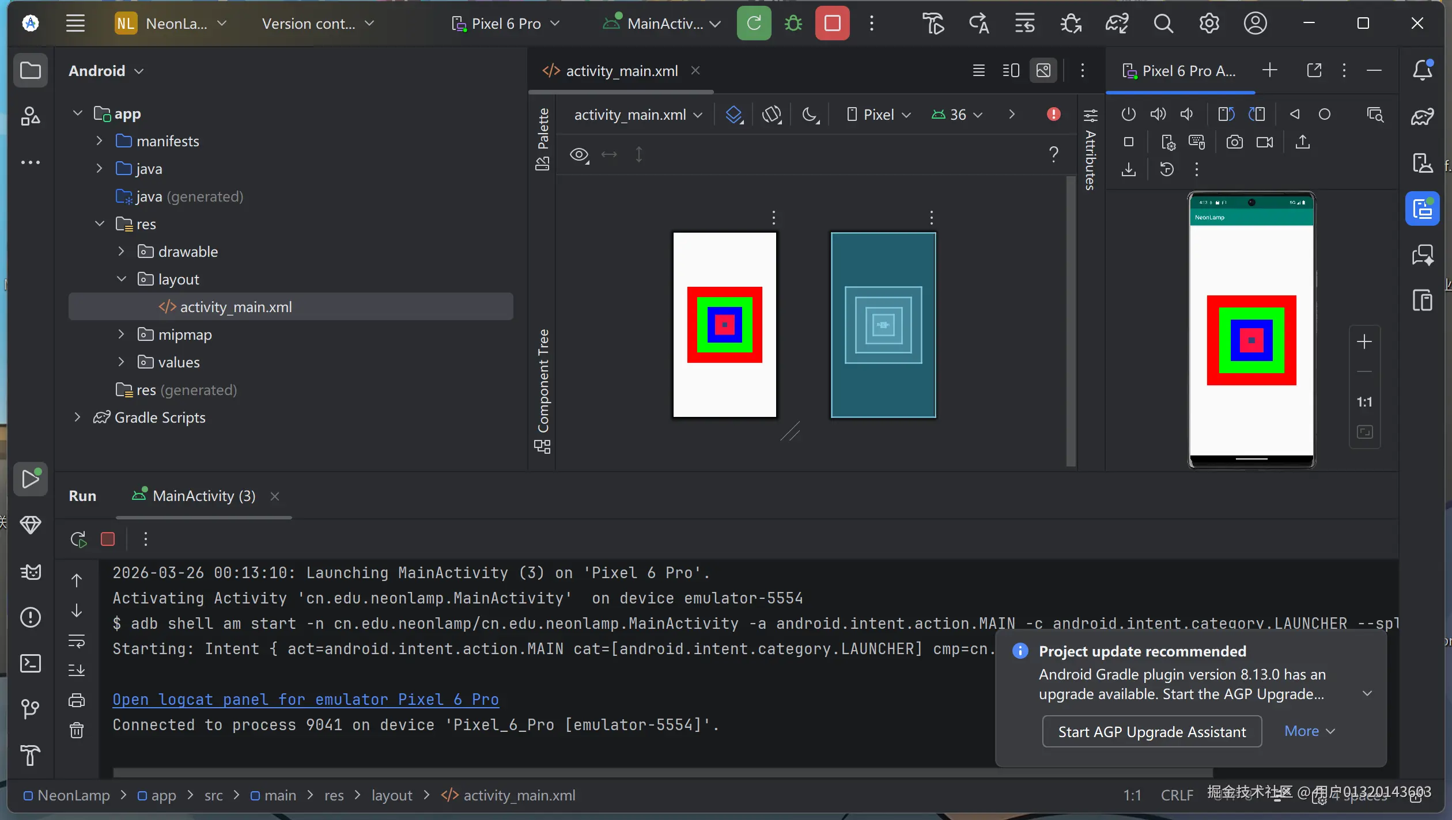
Task: Toggle design view options eye icon
Action: tap(579, 155)
